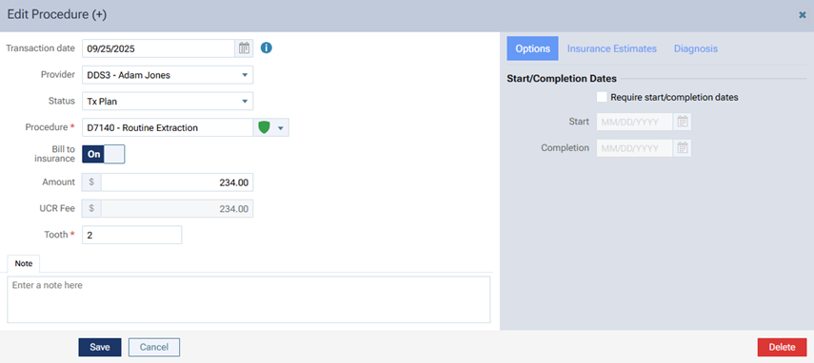
Task: Close the Edit Procedure dialog
Action: click(802, 15)
